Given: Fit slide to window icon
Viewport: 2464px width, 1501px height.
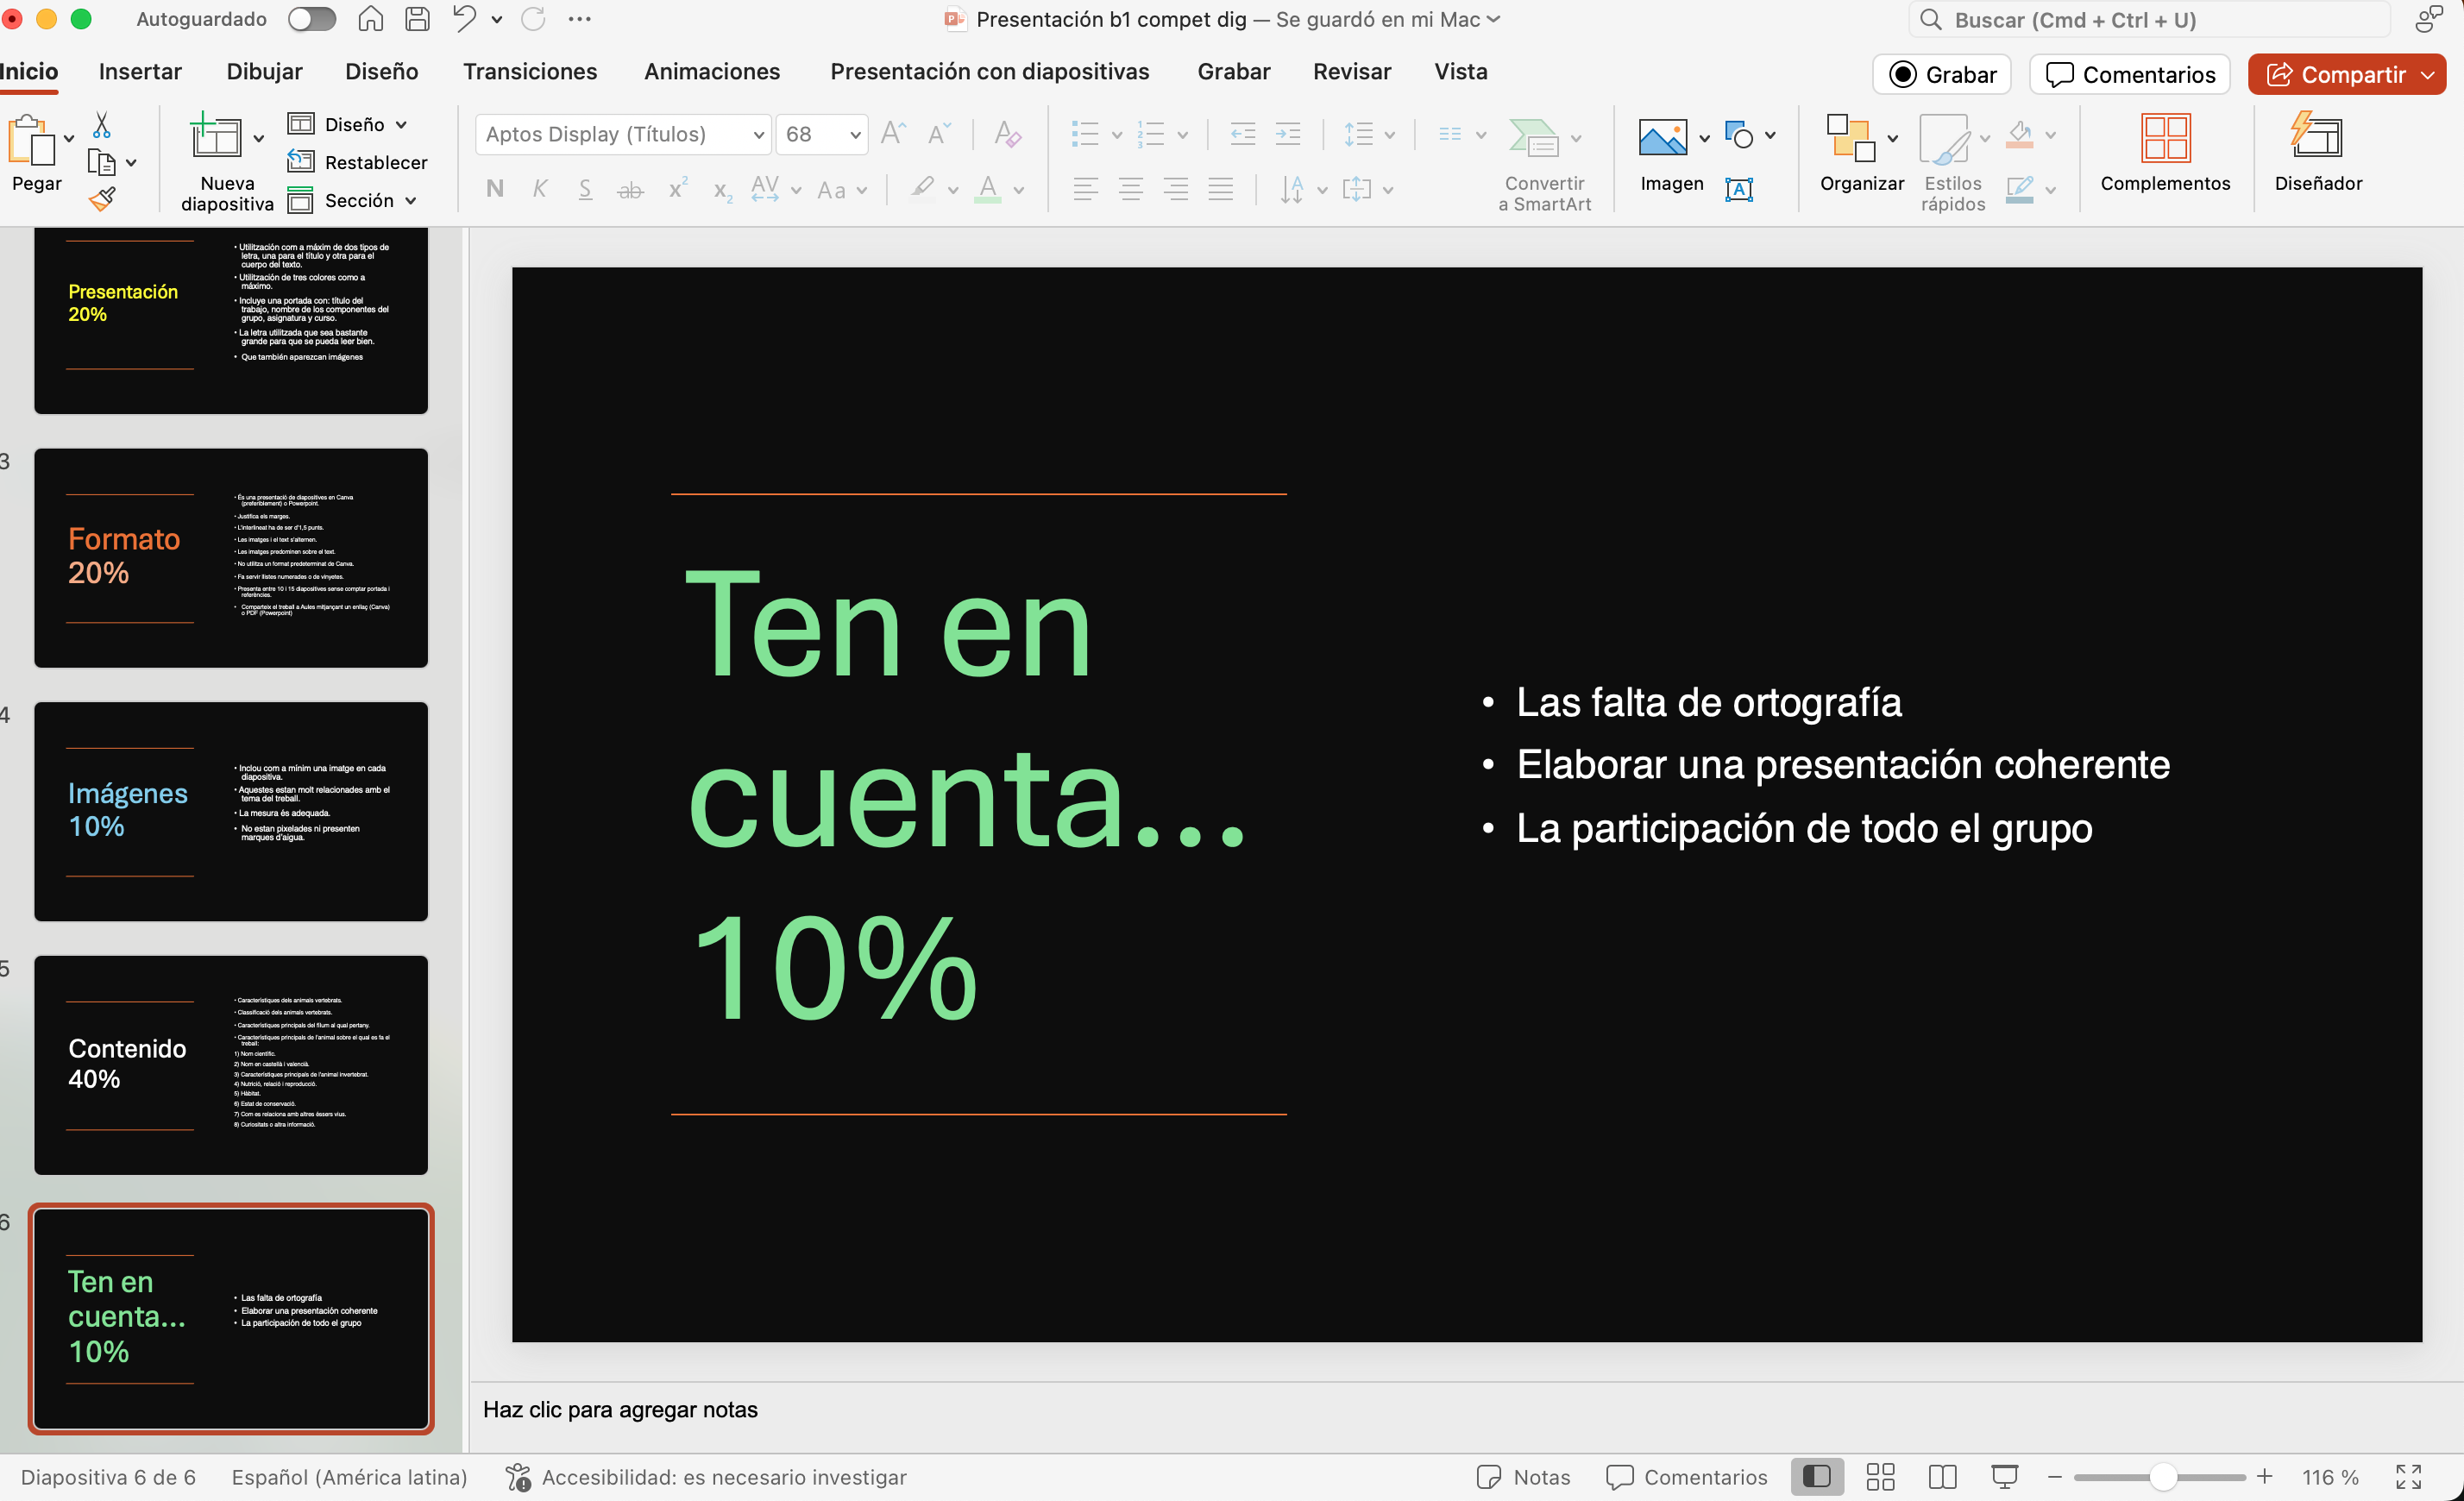Looking at the screenshot, I should [2409, 1476].
